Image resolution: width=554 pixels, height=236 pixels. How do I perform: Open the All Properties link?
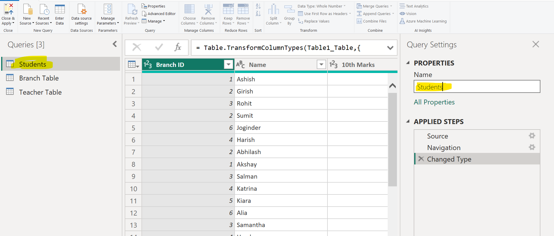(x=434, y=102)
